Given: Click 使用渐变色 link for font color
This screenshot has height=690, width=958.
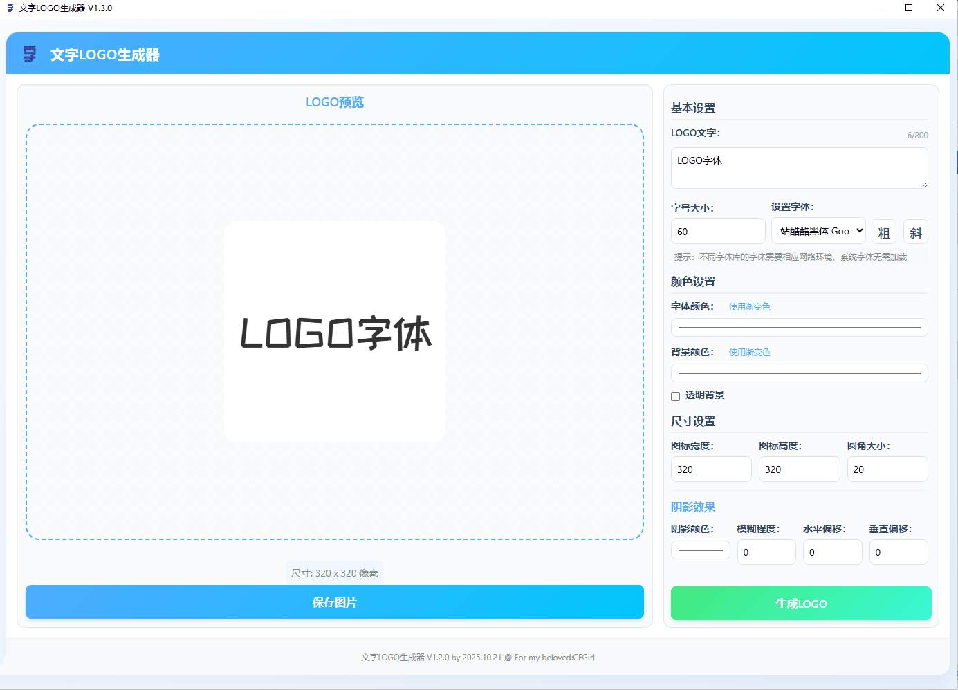Looking at the screenshot, I should click(x=749, y=306).
